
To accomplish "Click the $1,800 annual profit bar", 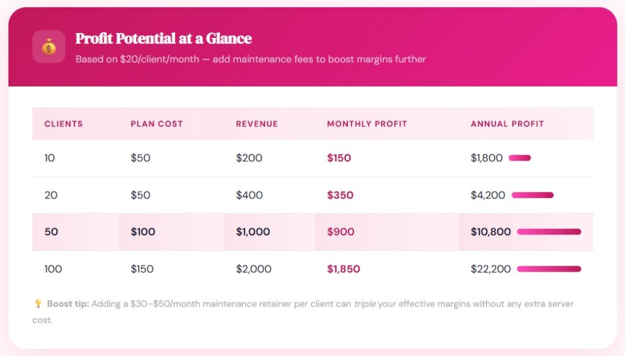I will point(519,158).
